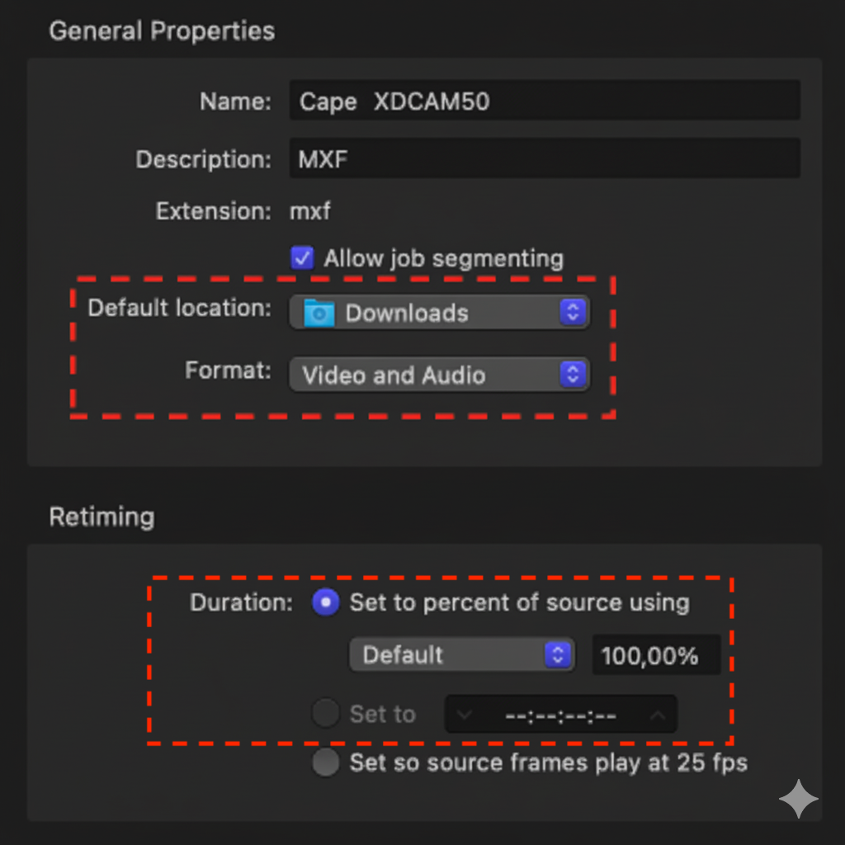Screen dimensions: 845x845
Task: Click the up-down chevron on Downloads popup
Action: [x=573, y=313]
